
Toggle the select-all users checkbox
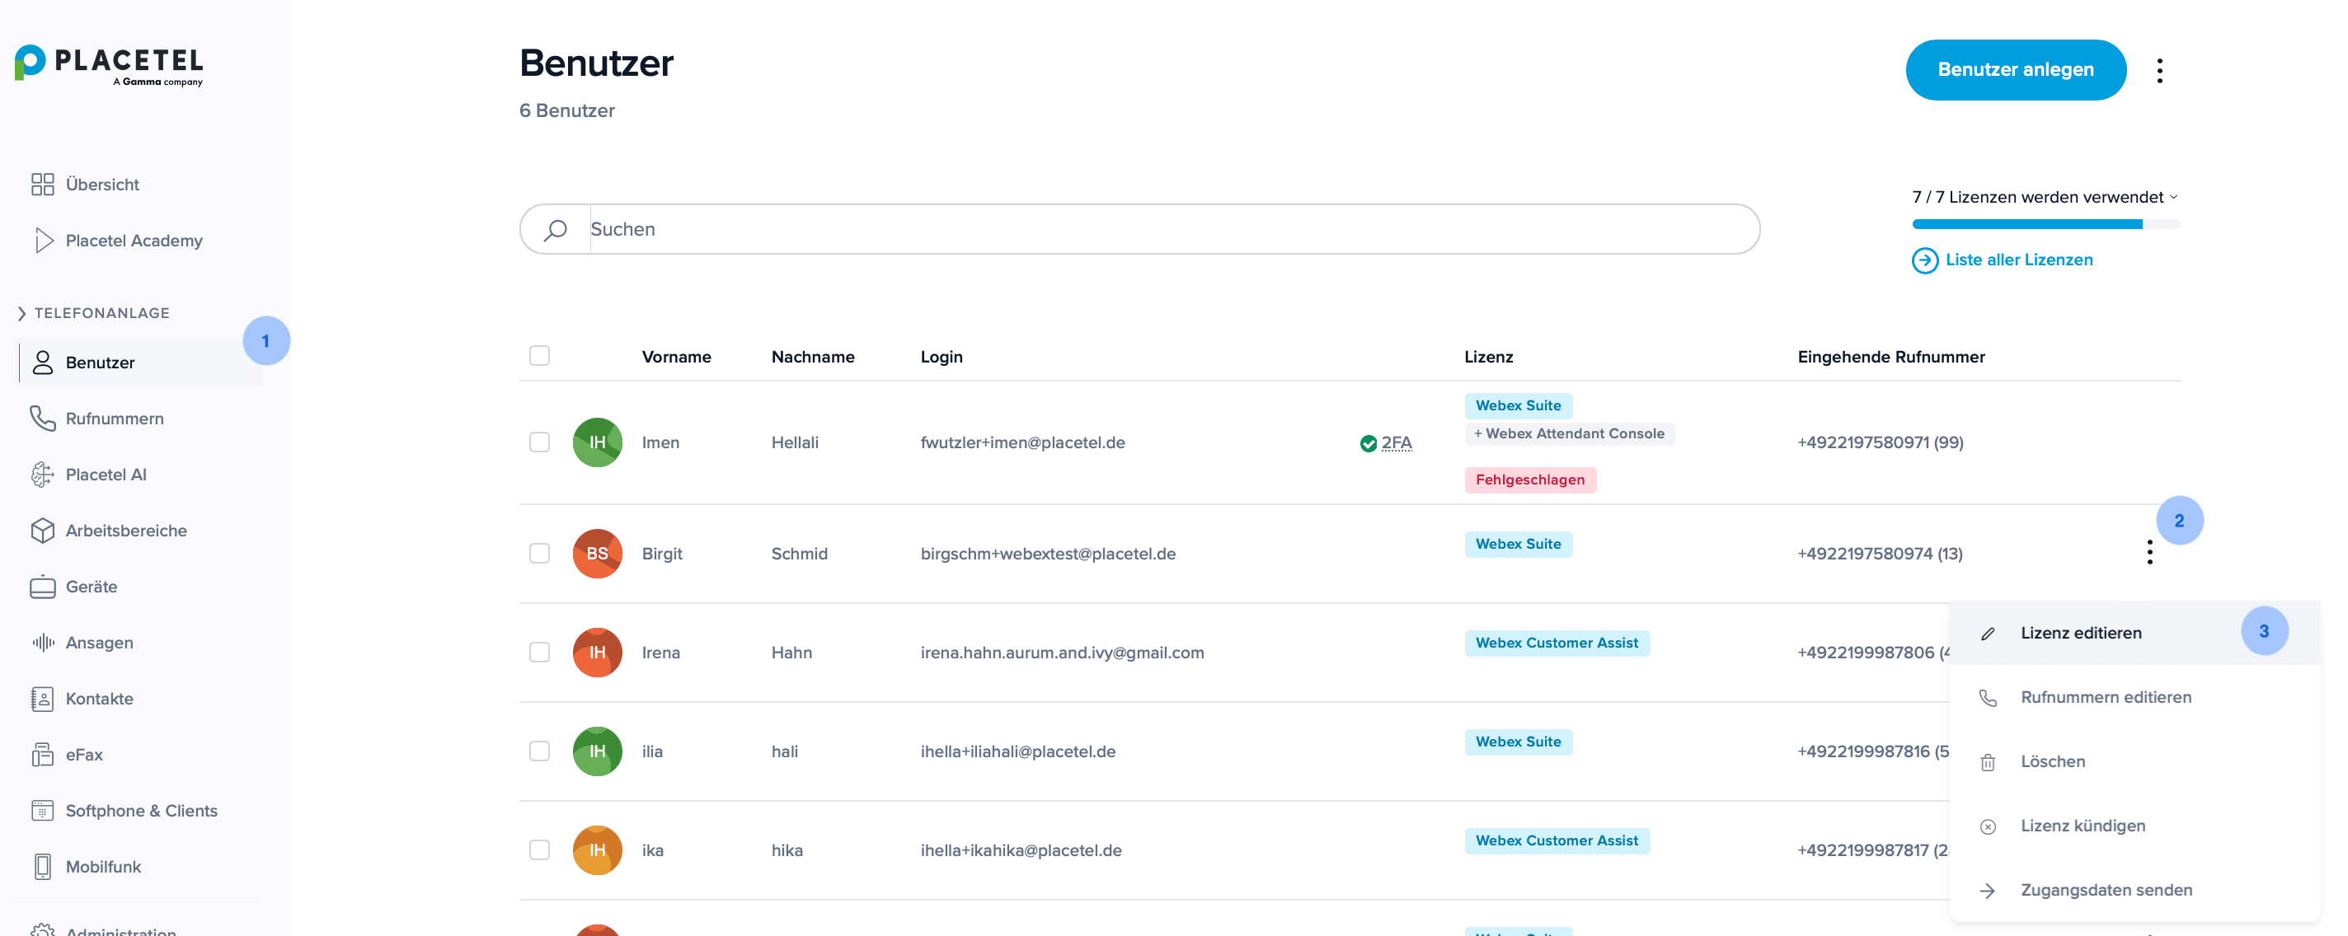540,356
